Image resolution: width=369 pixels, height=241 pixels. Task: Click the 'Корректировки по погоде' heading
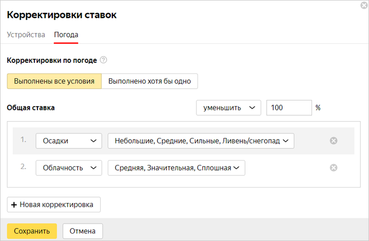(x=52, y=60)
